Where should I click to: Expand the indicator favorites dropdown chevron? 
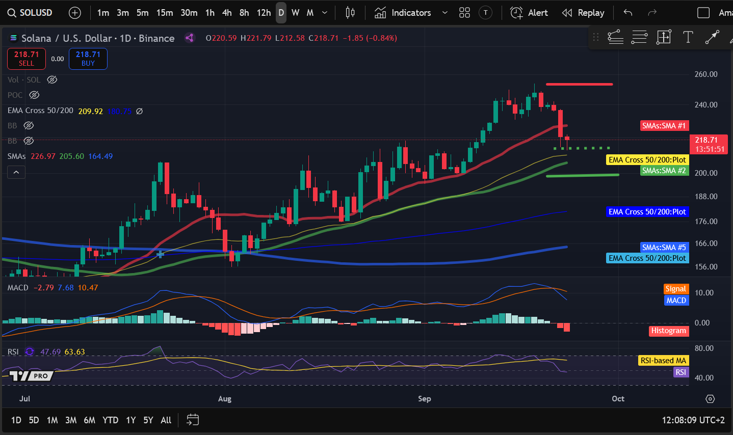pyautogui.click(x=444, y=13)
